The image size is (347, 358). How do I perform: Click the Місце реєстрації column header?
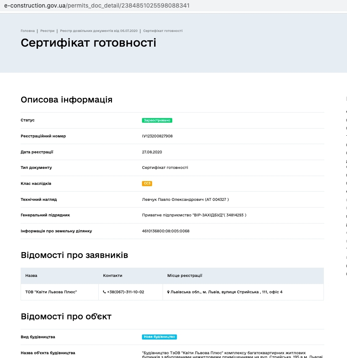[185, 276]
